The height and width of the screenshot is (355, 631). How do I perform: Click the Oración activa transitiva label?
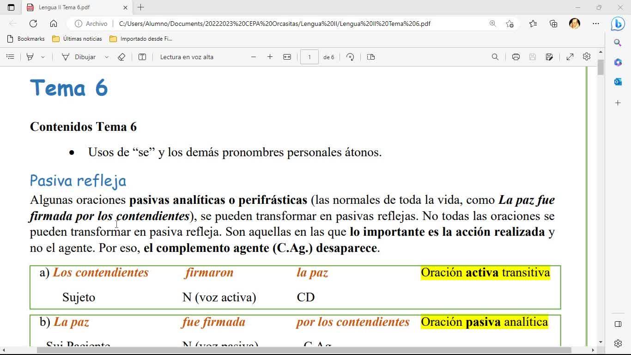coord(485,273)
